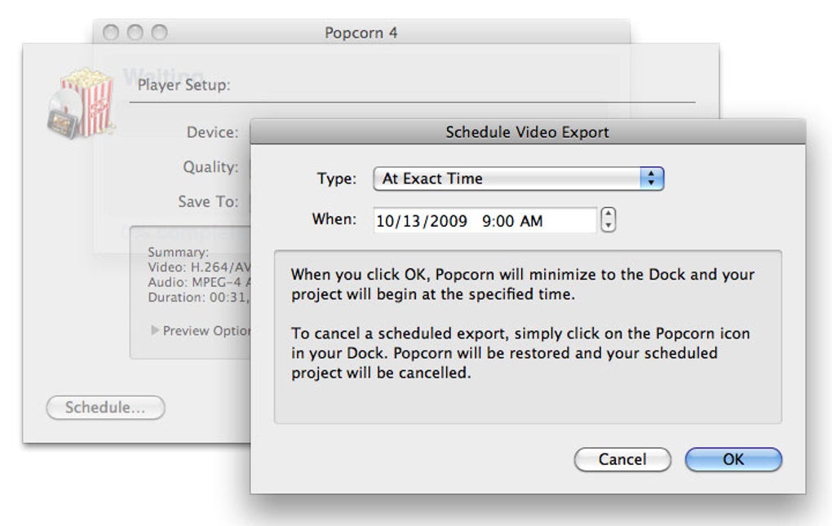This screenshot has height=526, width=832.
Task: Close the Popcorn 4 window
Action: (112, 33)
